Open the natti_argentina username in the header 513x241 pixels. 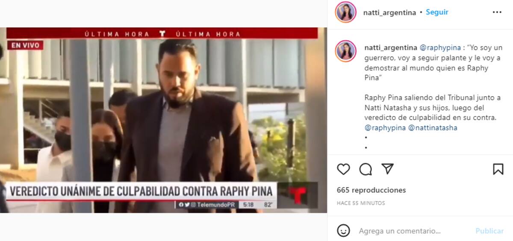coord(389,12)
